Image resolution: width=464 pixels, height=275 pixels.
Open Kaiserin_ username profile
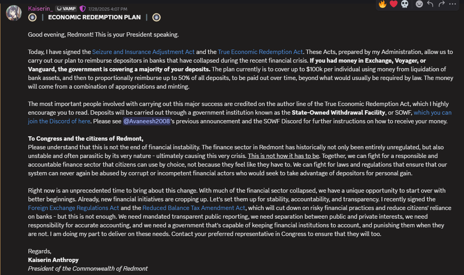[x=40, y=9]
